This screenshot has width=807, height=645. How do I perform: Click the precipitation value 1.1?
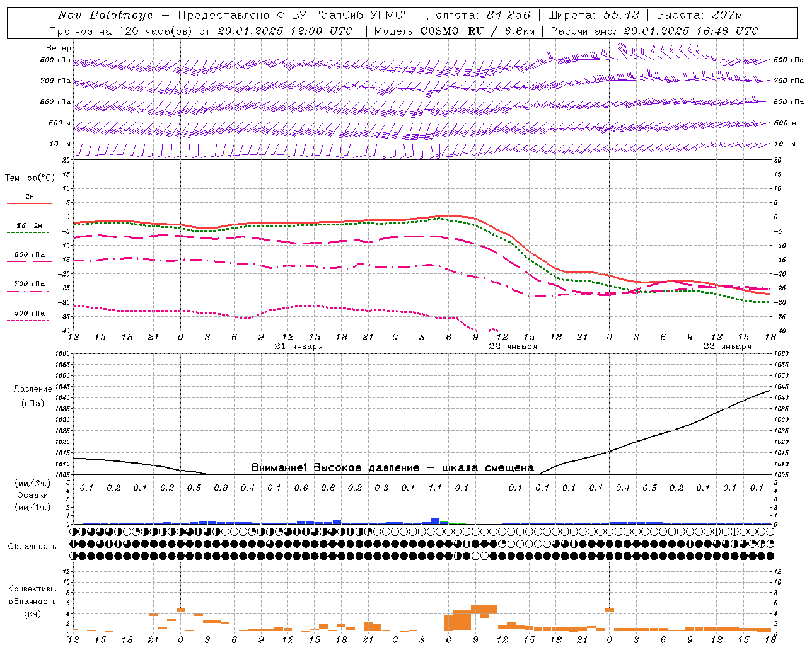(435, 488)
